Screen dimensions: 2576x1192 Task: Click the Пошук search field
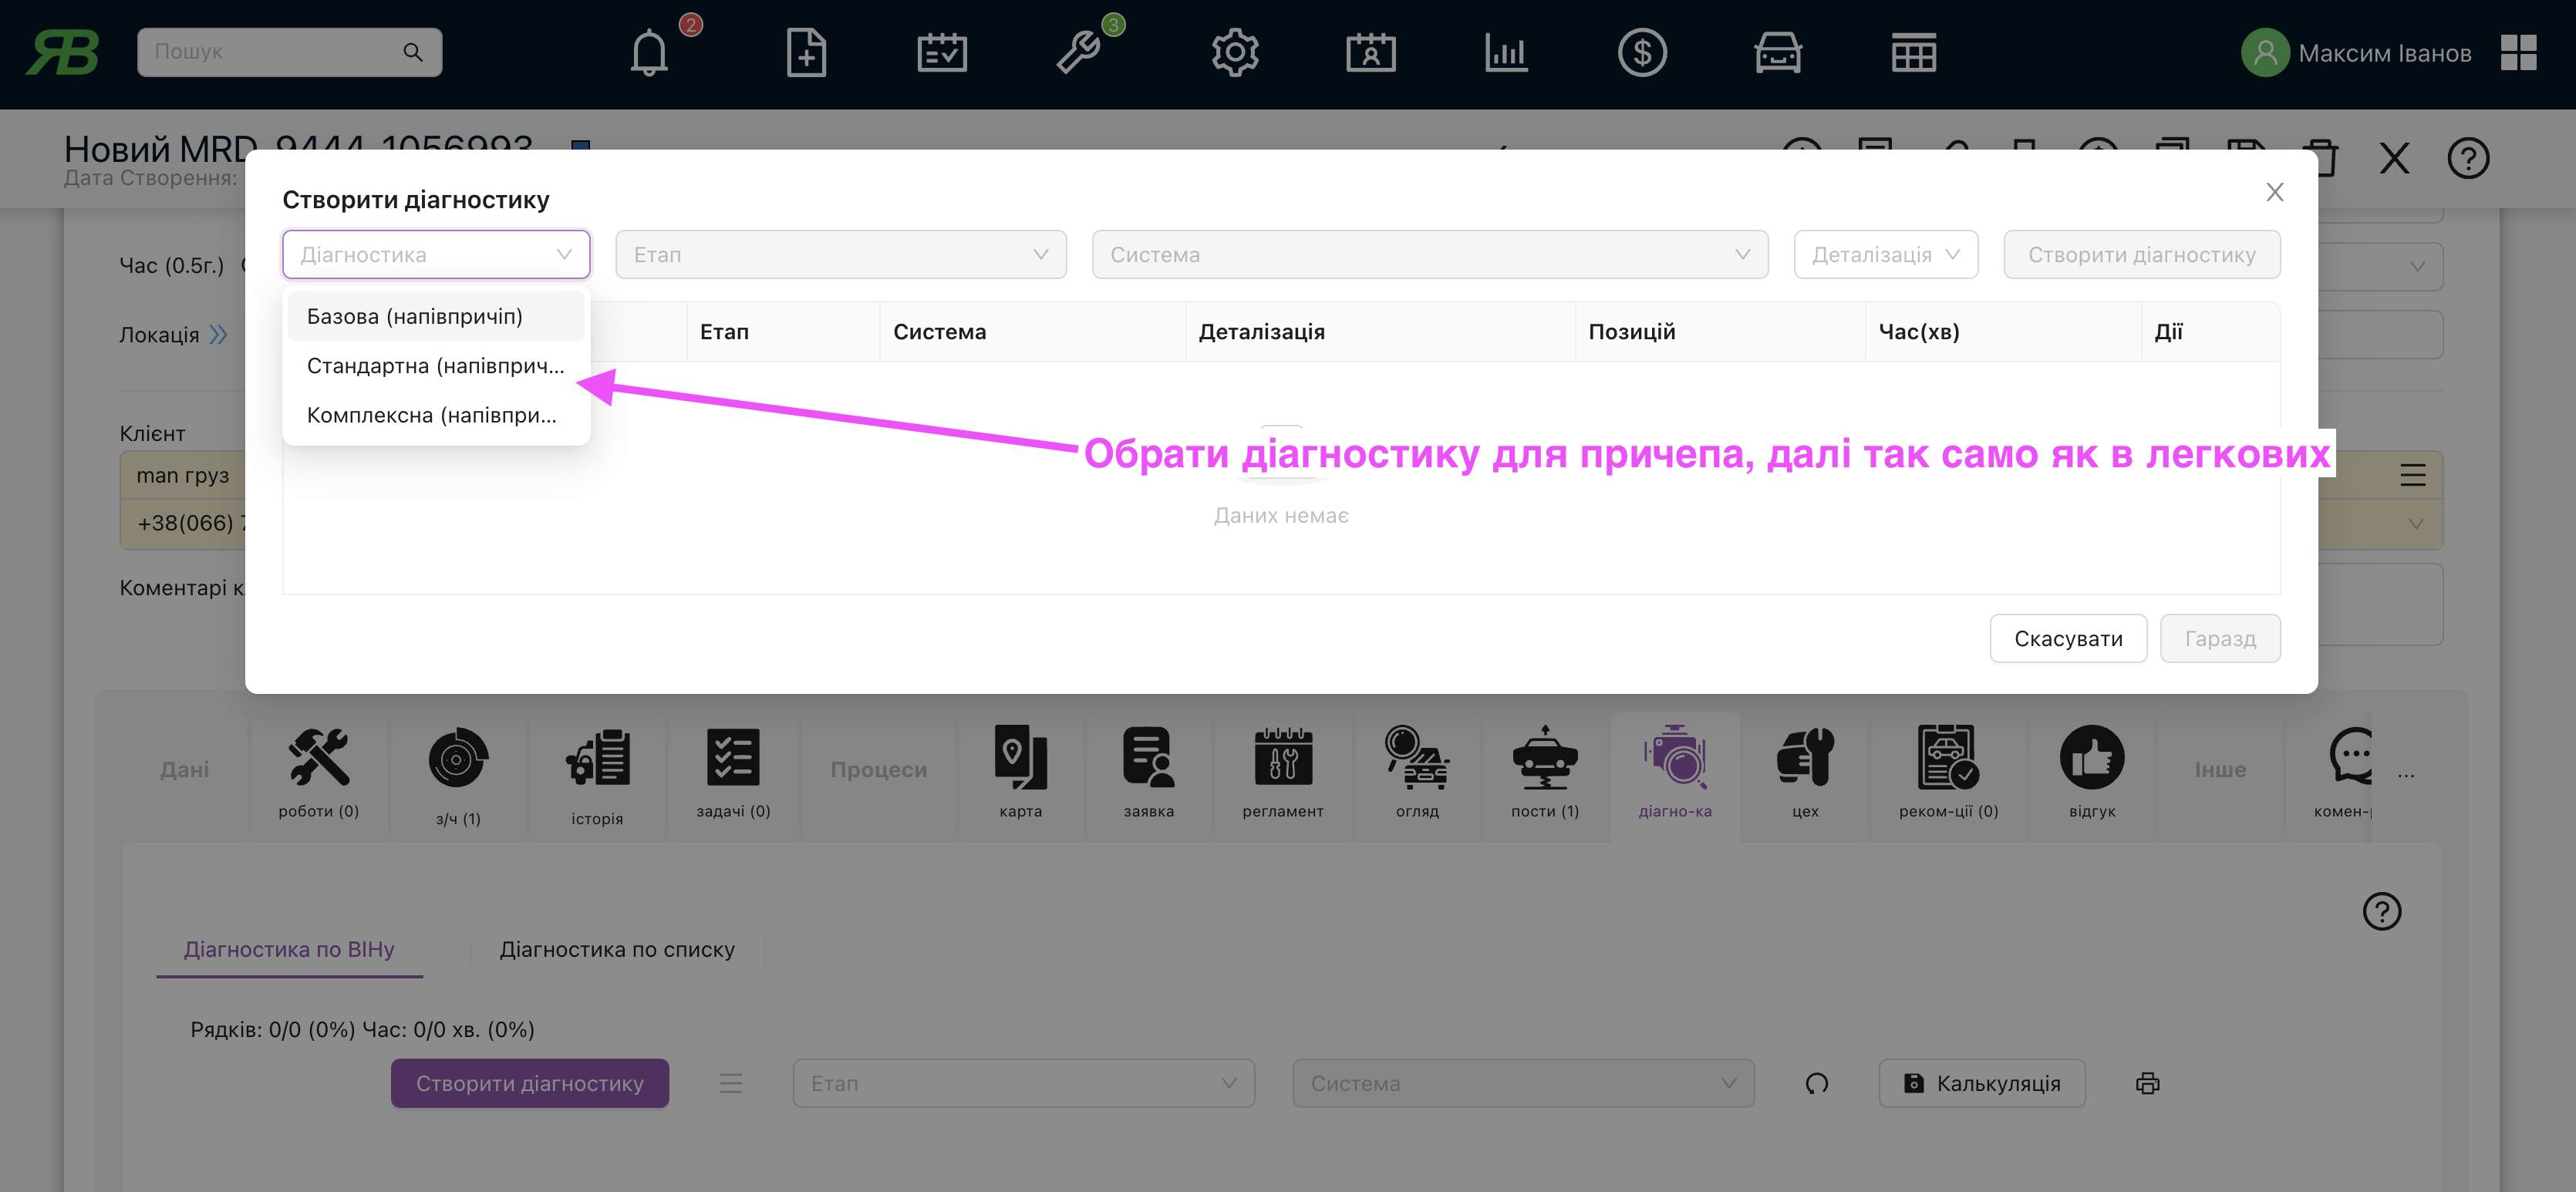pyautogui.click(x=275, y=52)
